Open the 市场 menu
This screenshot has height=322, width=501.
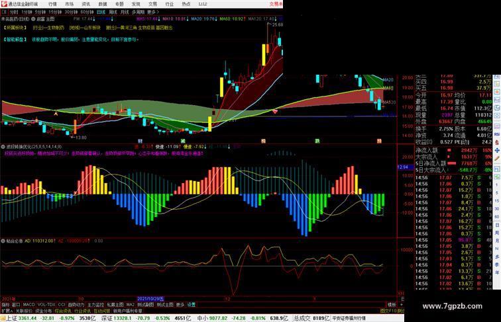(69, 4)
